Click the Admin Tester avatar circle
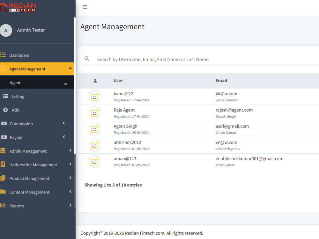 click(6, 31)
